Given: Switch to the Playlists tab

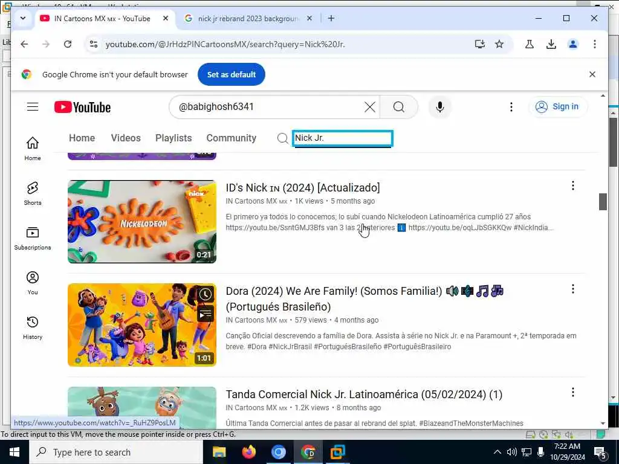Looking at the screenshot, I should tap(173, 138).
